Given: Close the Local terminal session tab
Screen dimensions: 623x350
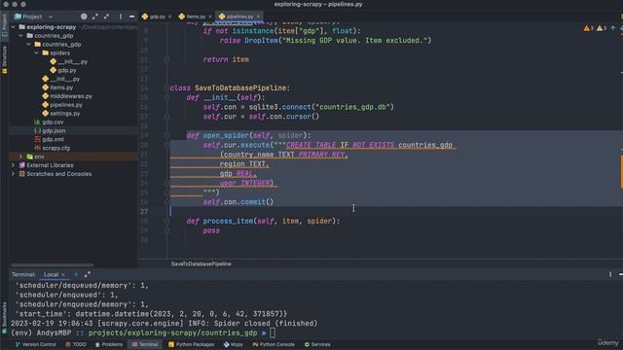Looking at the screenshot, I should [x=62, y=274].
